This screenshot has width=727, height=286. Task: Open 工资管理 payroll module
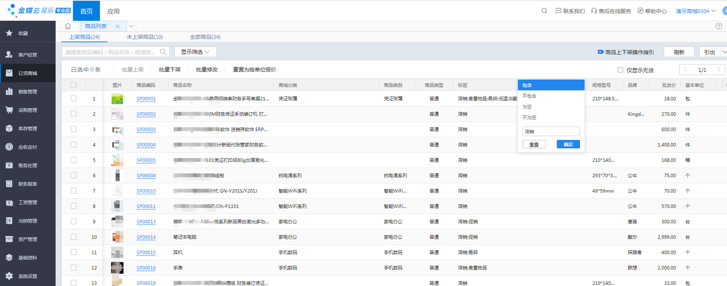click(x=28, y=202)
